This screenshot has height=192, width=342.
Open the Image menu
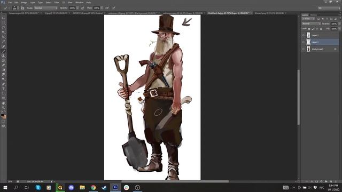[24, 2]
